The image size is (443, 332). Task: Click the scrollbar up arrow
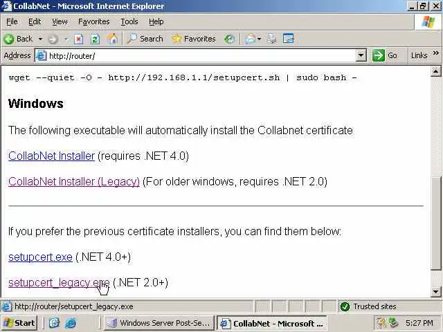(x=435, y=72)
